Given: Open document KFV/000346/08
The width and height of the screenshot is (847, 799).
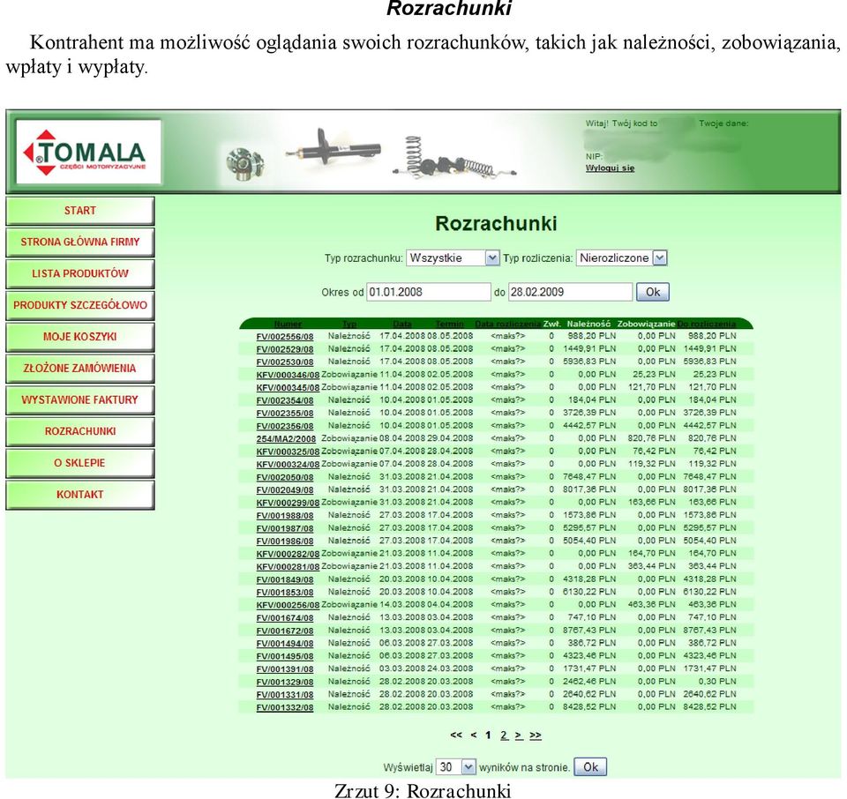Looking at the screenshot, I should [x=288, y=375].
